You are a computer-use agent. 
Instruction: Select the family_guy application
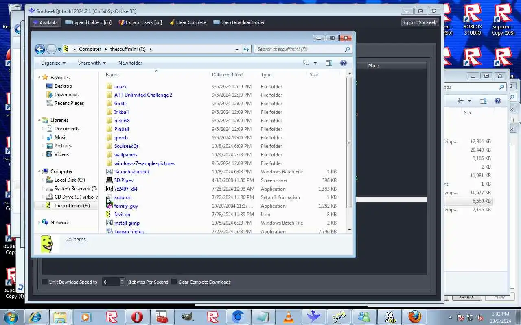point(126,206)
